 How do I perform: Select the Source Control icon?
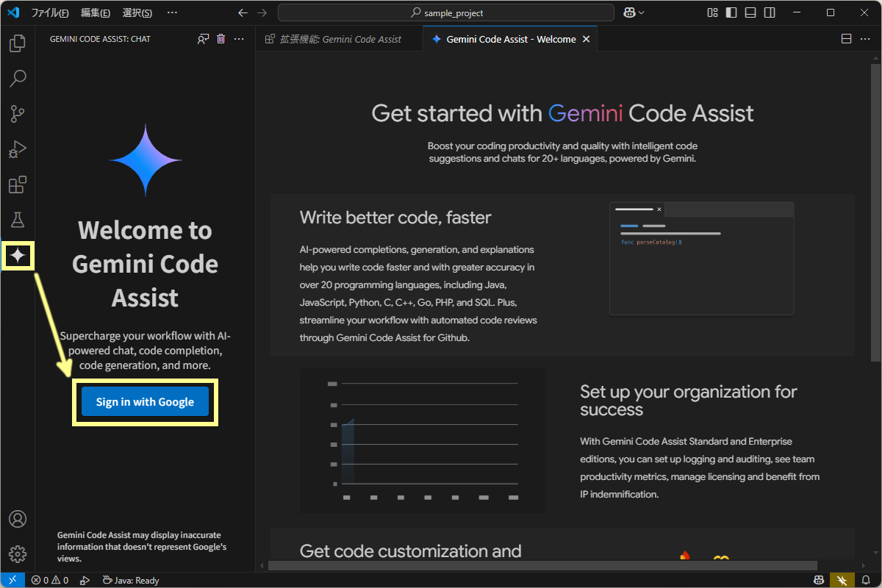(x=18, y=114)
